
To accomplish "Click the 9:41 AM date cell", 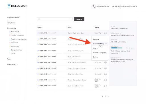I will (98, 74).
